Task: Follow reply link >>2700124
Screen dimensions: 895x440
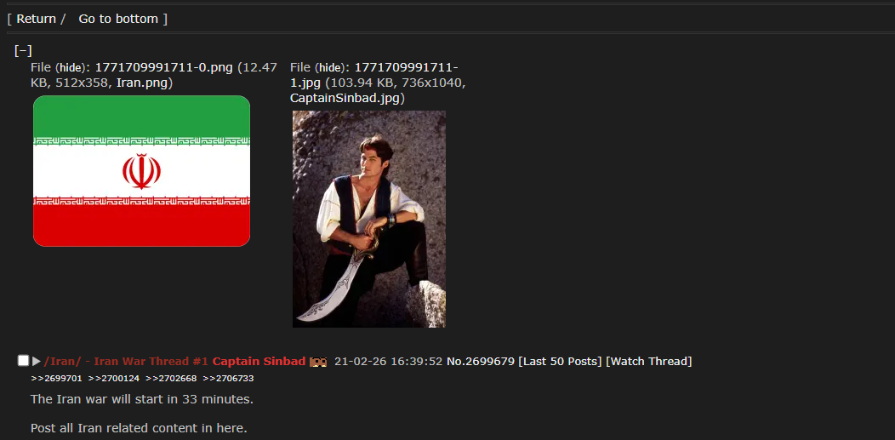Action: 114,379
